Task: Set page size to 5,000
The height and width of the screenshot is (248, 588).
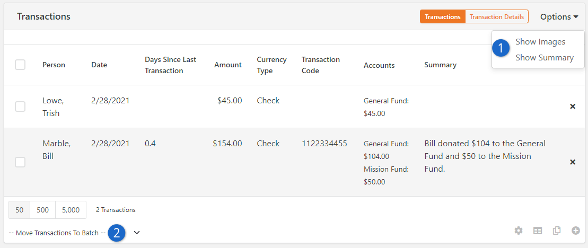Action: [x=71, y=210]
